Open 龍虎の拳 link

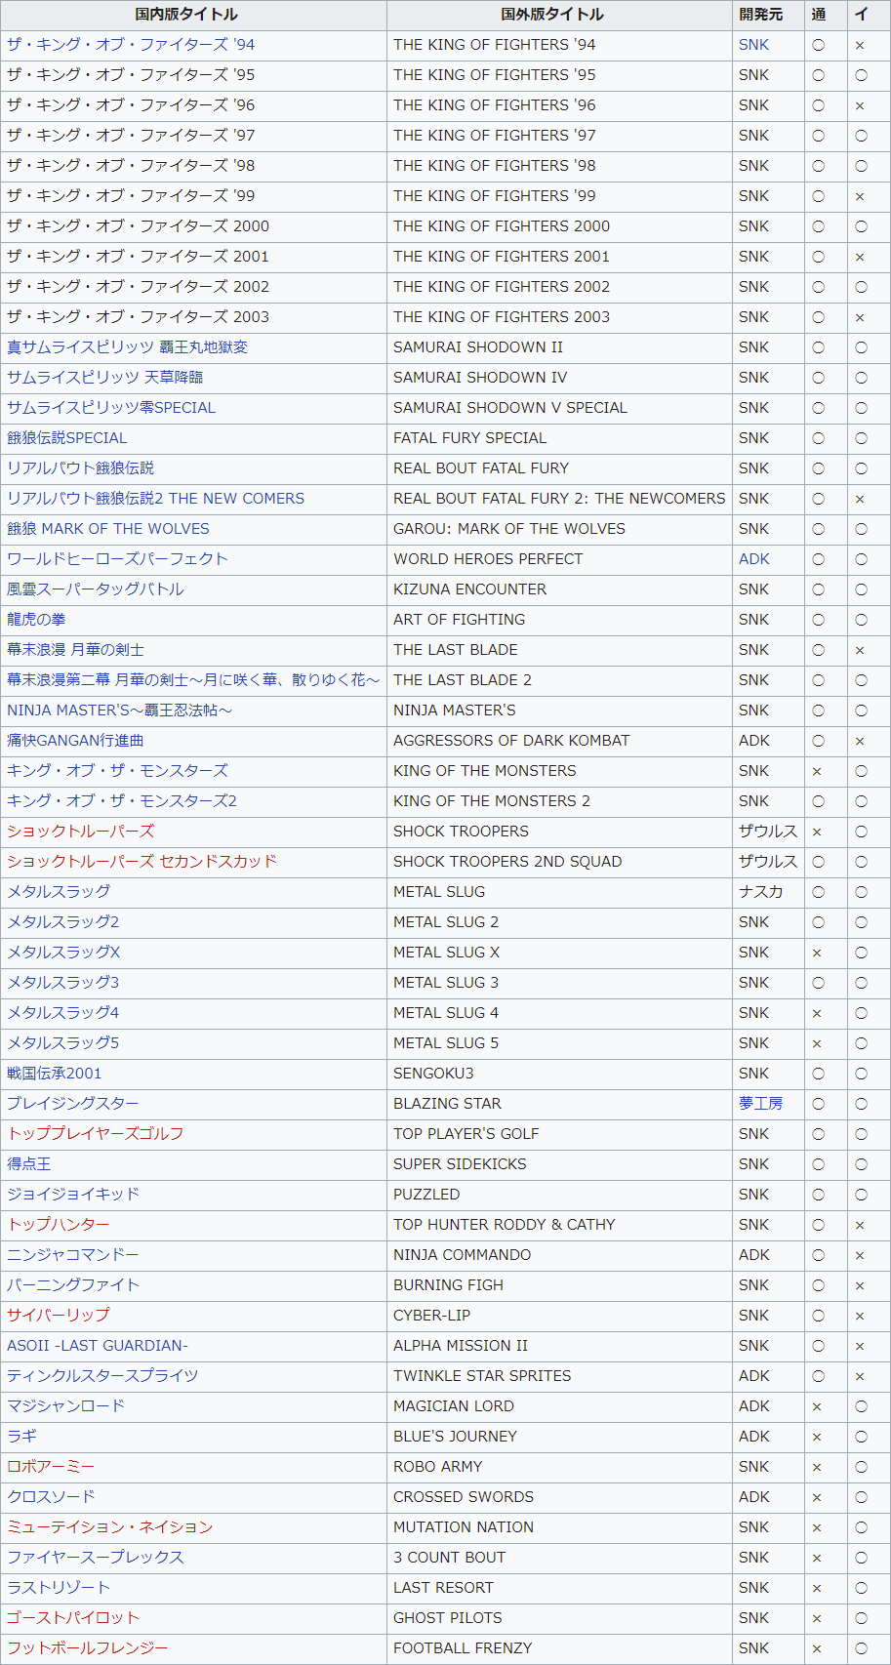tap(36, 620)
